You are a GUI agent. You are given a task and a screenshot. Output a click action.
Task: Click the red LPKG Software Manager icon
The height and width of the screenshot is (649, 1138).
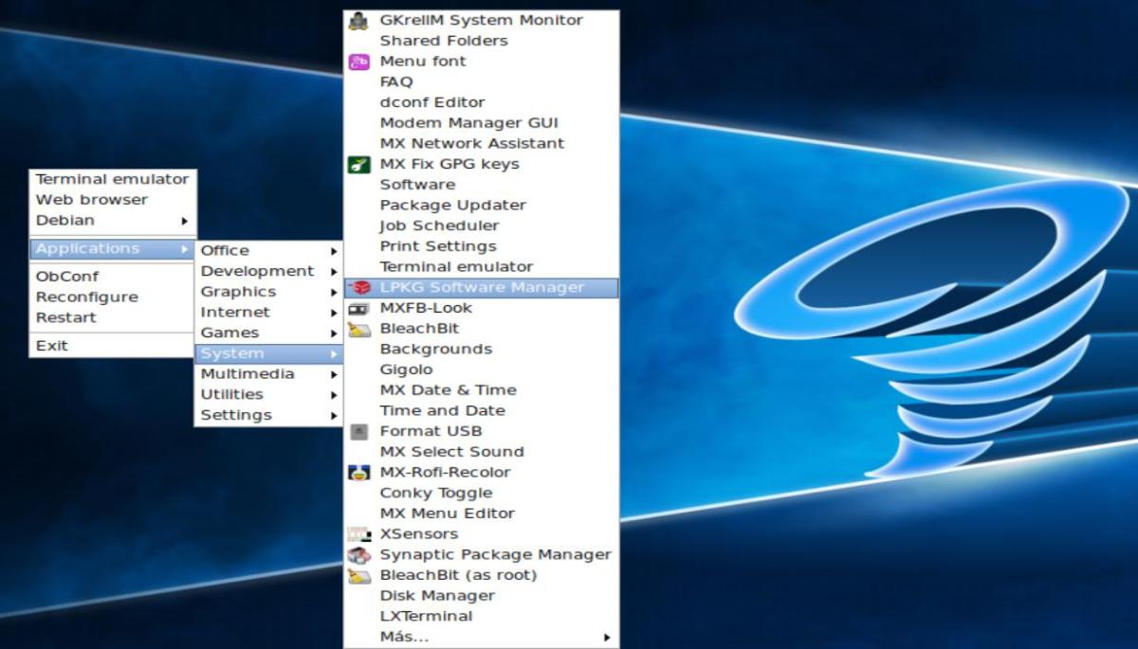point(358,287)
